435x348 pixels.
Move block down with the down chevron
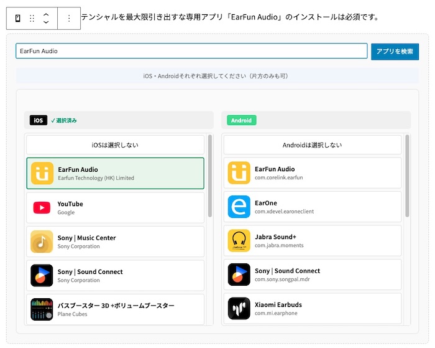[46, 22]
